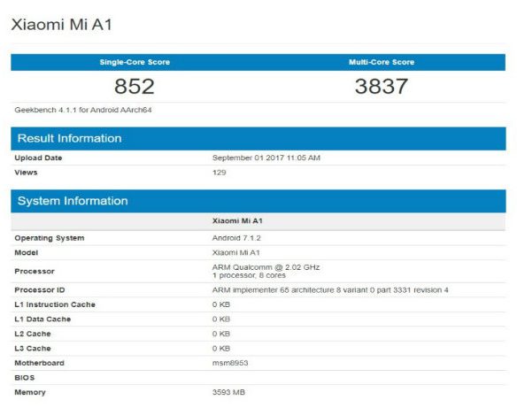This screenshot has width=517, height=408.
Task: Click the Xiaomi Mi A1 page title
Action: 62,25
